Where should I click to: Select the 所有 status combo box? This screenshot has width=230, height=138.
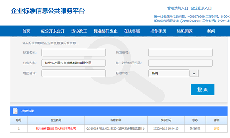[169, 73]
